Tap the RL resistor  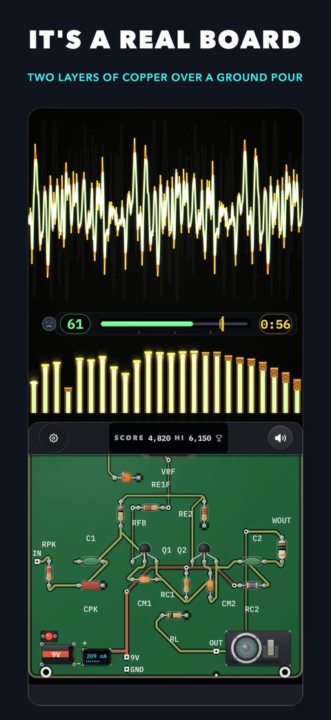point(174,615)
